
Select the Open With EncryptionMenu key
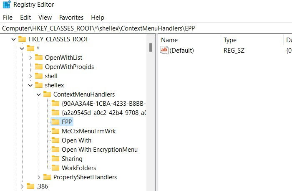pyautogui.click(x=100, y=150)
